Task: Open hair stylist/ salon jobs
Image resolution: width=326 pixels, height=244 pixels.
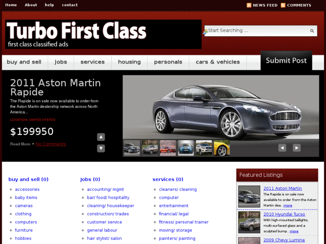Action: point(104,238)
